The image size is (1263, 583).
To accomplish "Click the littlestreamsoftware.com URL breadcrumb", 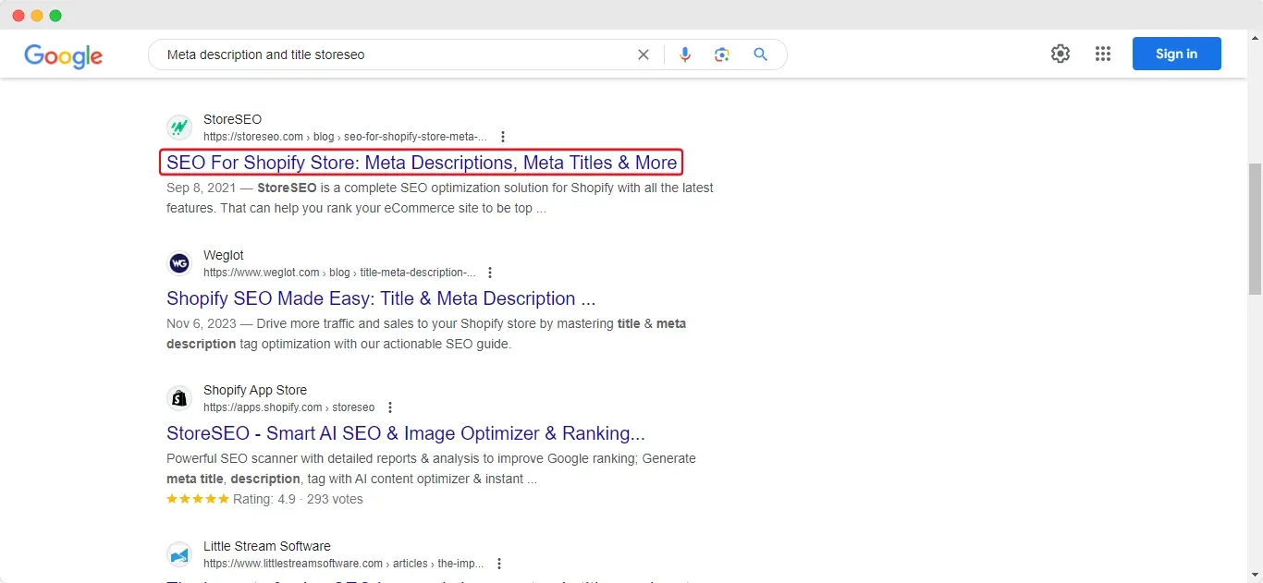I will (x=343, y=564).
